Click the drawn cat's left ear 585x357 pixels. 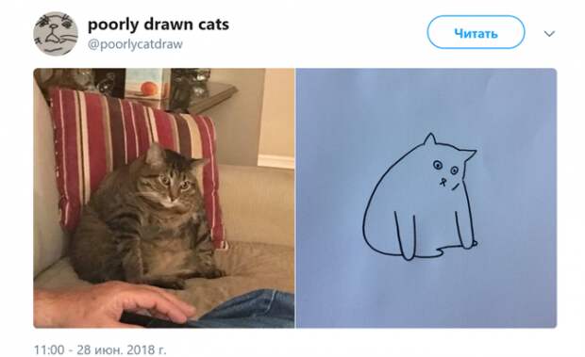coord(430,139)
